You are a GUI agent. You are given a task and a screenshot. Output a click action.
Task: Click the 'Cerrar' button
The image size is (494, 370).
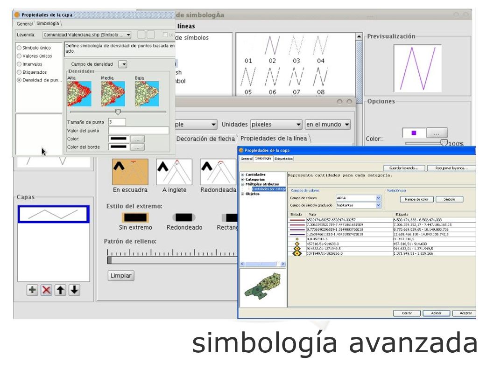[407, 313]
